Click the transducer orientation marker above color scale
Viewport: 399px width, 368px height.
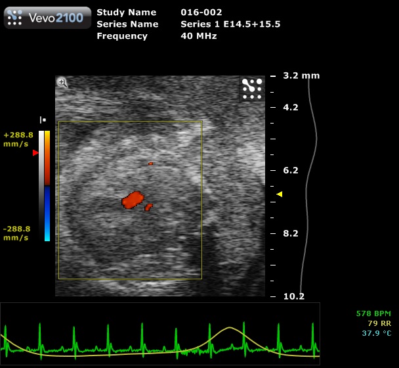point(43,120)
